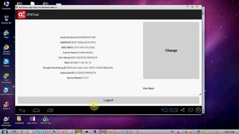Screen dimensions: 239x134
Task: Click the IMEI/MEID line
Action: pyautogui.click(x=78, y=47)
